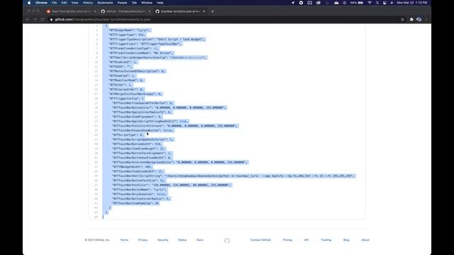Open the Help menu
The image size is (454, 255).
point(160,3)
